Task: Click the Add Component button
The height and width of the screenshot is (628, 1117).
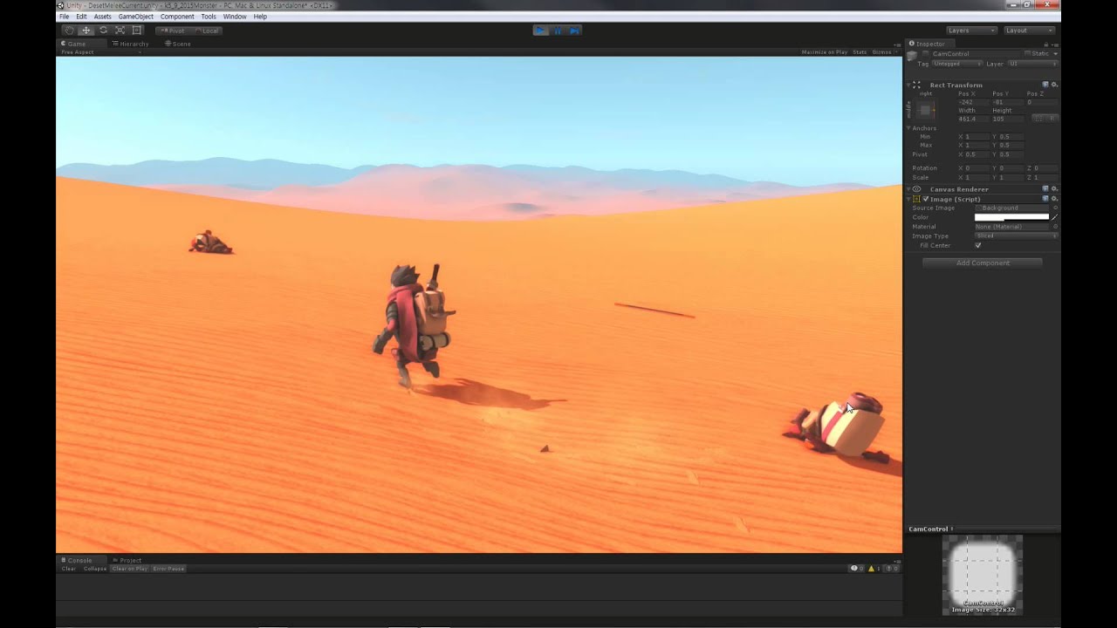Action: 983,263
